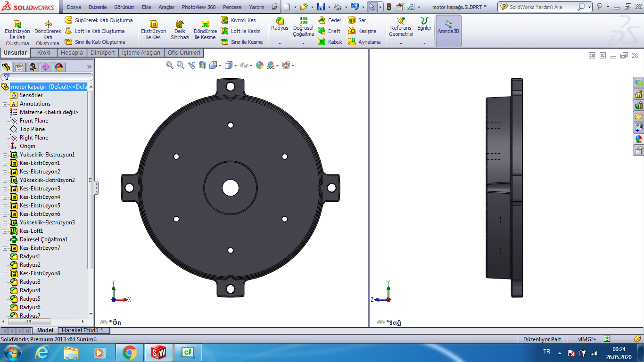
Task: Click Süpürerek Katı Oluşturma
Action: (x=99, y=20)
